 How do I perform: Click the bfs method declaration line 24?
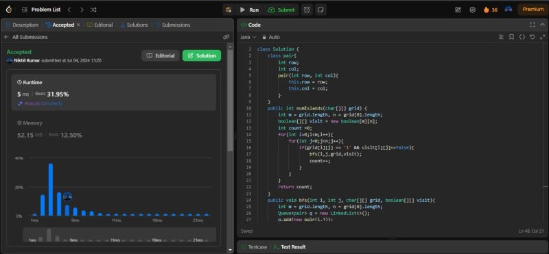(351, 200)
